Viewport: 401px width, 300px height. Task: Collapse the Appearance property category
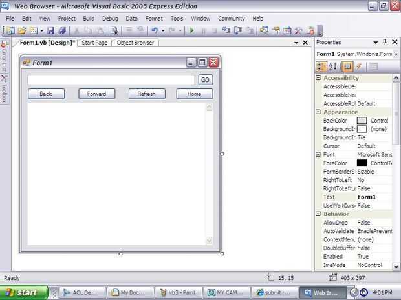318,112
